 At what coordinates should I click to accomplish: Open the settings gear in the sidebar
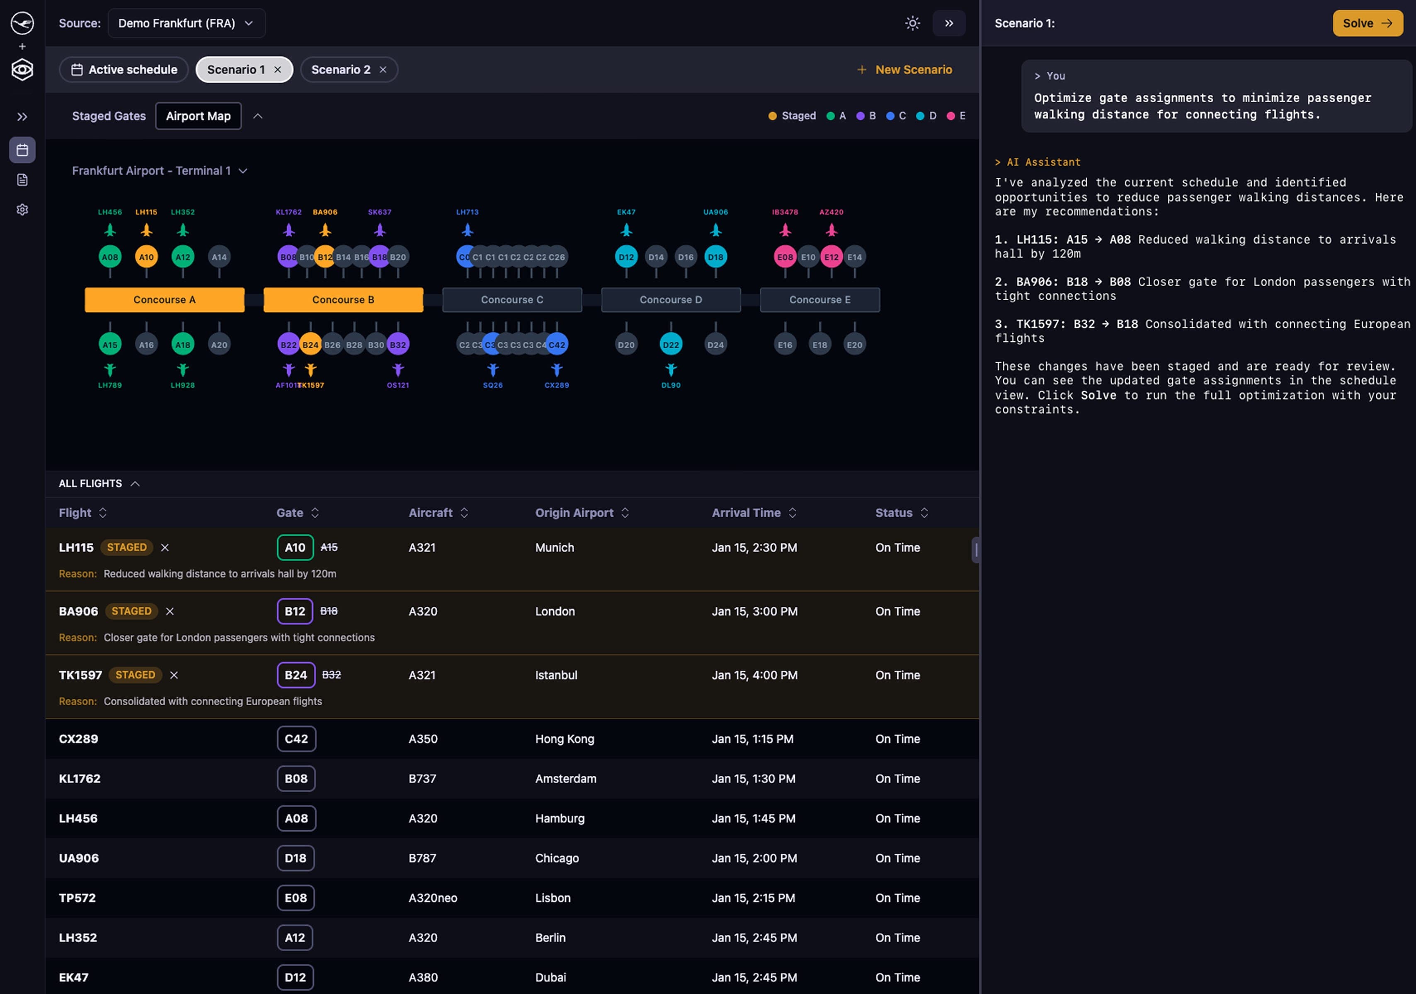tap(22, 210)
